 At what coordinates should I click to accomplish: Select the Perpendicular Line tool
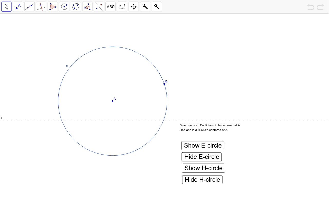41,7
